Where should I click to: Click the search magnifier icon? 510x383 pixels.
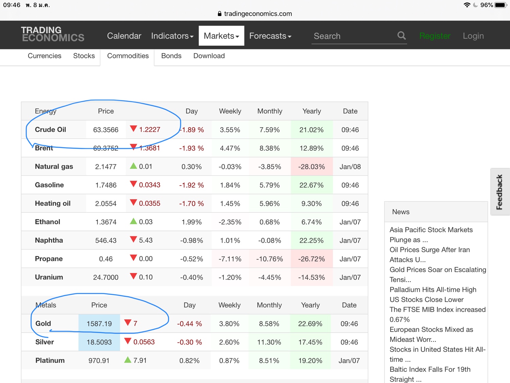402,35
